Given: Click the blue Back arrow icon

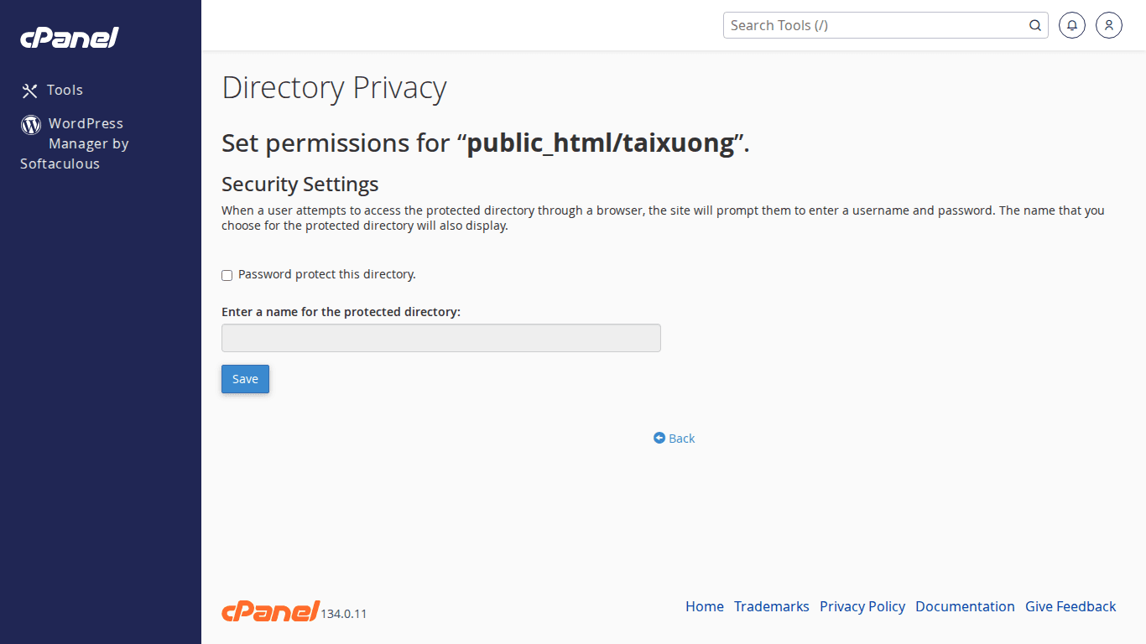Looking at the screenshot, I should pyautogui.click(x=659, y=438).
